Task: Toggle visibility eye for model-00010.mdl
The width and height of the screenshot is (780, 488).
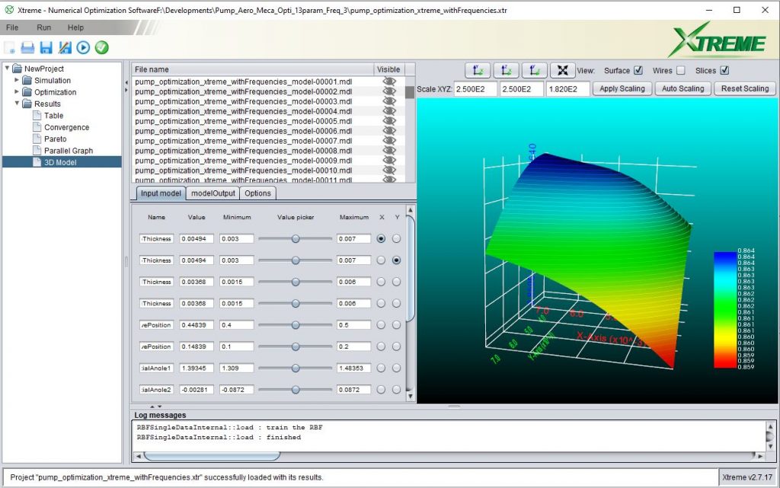Action: tap(389, 171)
